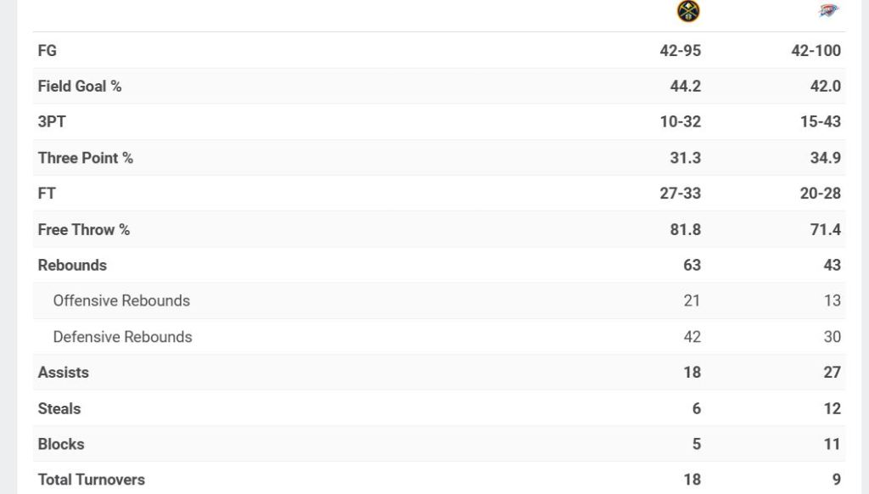
Task: Click the Field Goal % label
Action: pos(80,87)
